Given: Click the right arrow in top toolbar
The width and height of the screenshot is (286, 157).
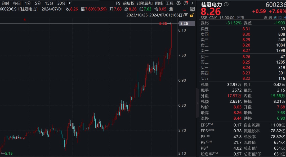Looking at the screenshot, I should pyautogui.click(x=192, y=3).
